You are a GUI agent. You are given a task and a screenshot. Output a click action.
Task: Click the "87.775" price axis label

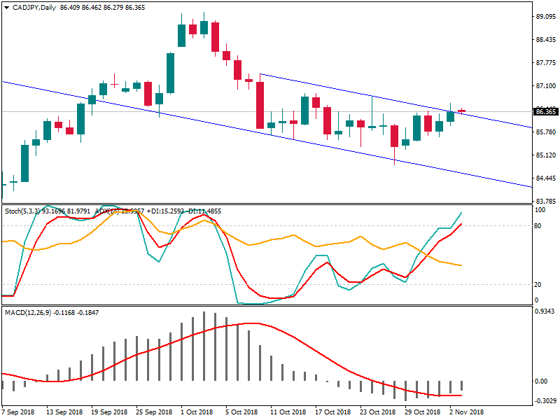[546, 63]
